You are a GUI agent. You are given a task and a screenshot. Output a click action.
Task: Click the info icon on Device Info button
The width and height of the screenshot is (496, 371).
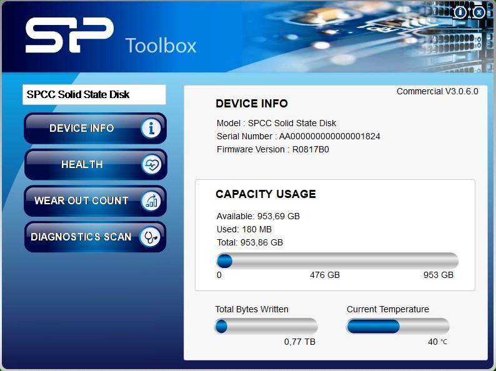pos(151,129)
